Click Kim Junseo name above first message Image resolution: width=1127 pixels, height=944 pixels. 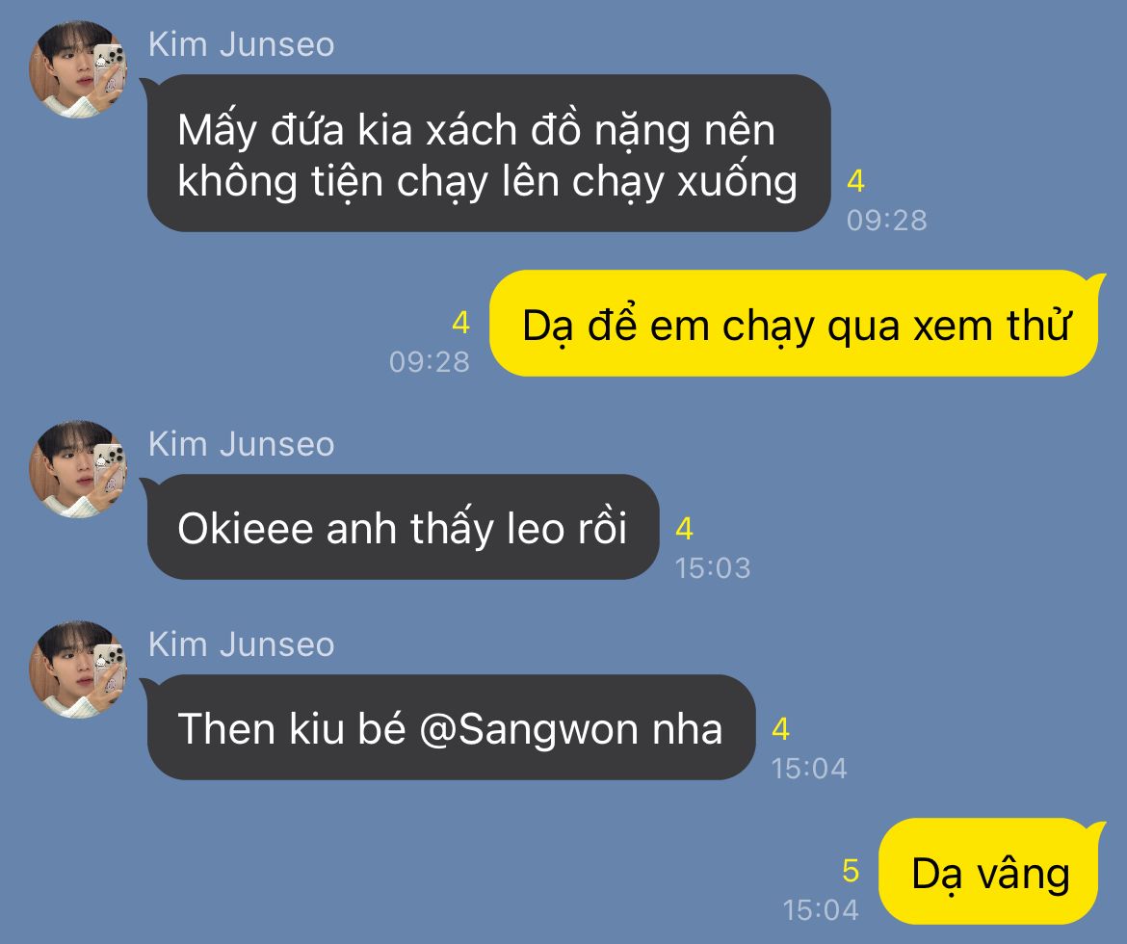(241, 44)
